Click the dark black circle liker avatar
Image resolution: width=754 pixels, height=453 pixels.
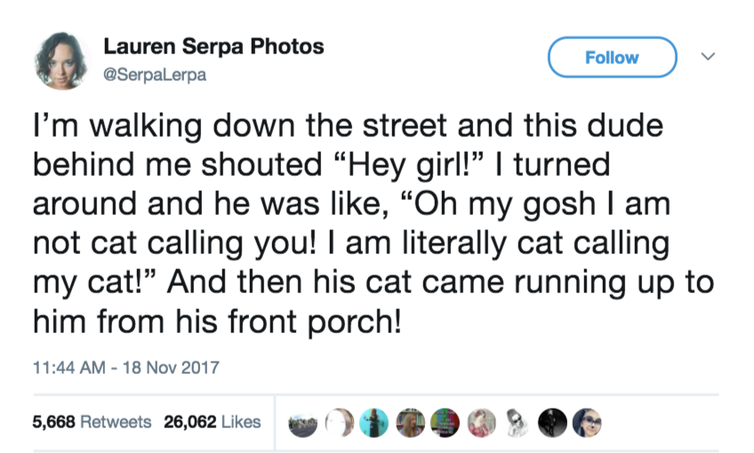(x=551, y=422)
